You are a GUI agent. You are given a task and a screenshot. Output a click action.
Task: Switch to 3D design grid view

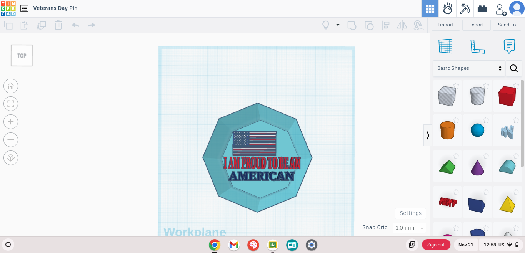(430, 8)
